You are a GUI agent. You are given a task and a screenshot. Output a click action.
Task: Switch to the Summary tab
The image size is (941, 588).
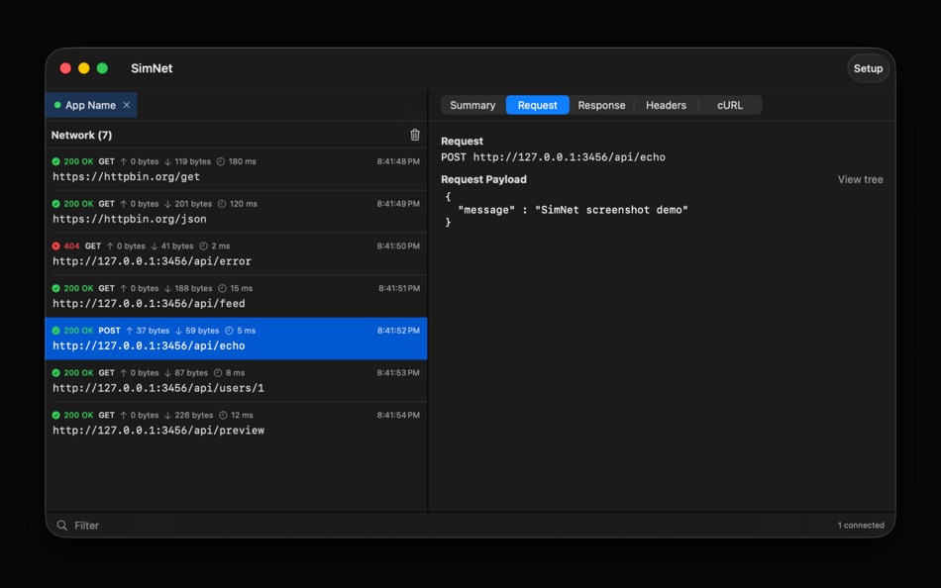tap(472, 105)
